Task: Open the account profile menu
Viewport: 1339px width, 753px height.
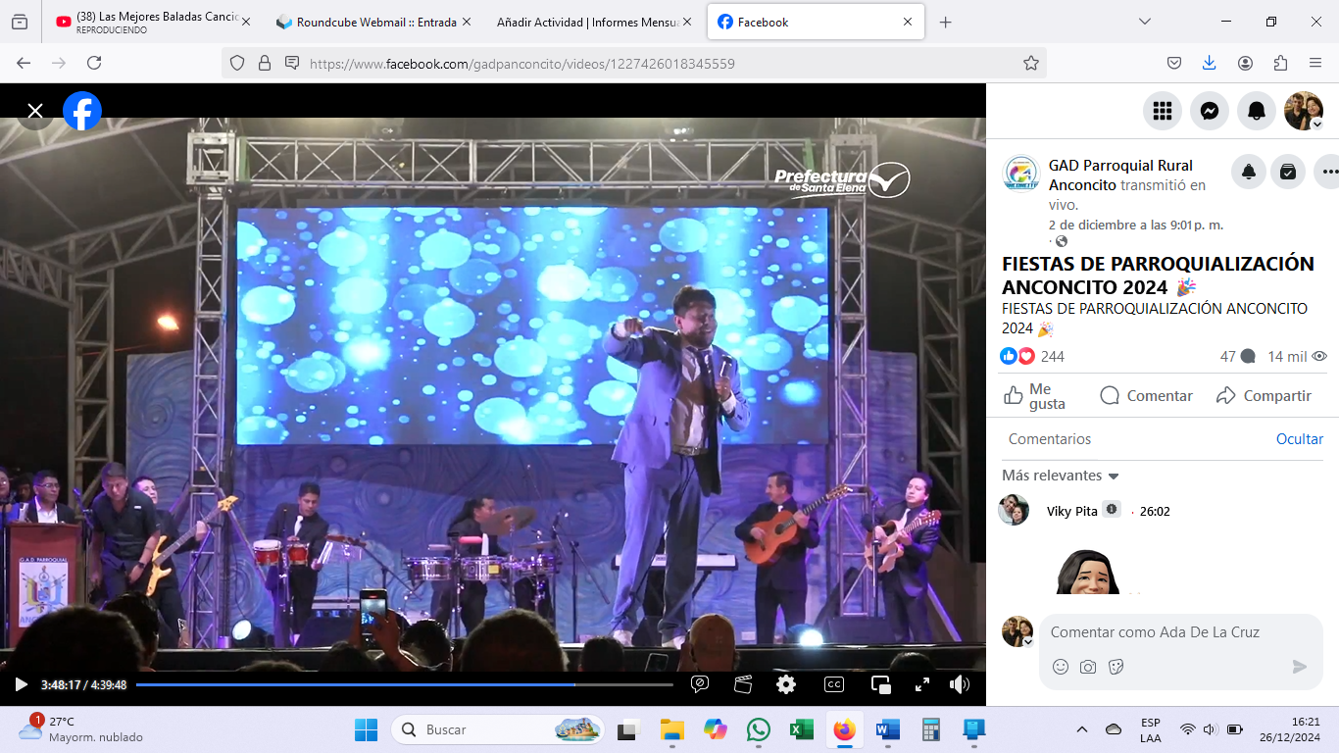Action: point(1304,111)
